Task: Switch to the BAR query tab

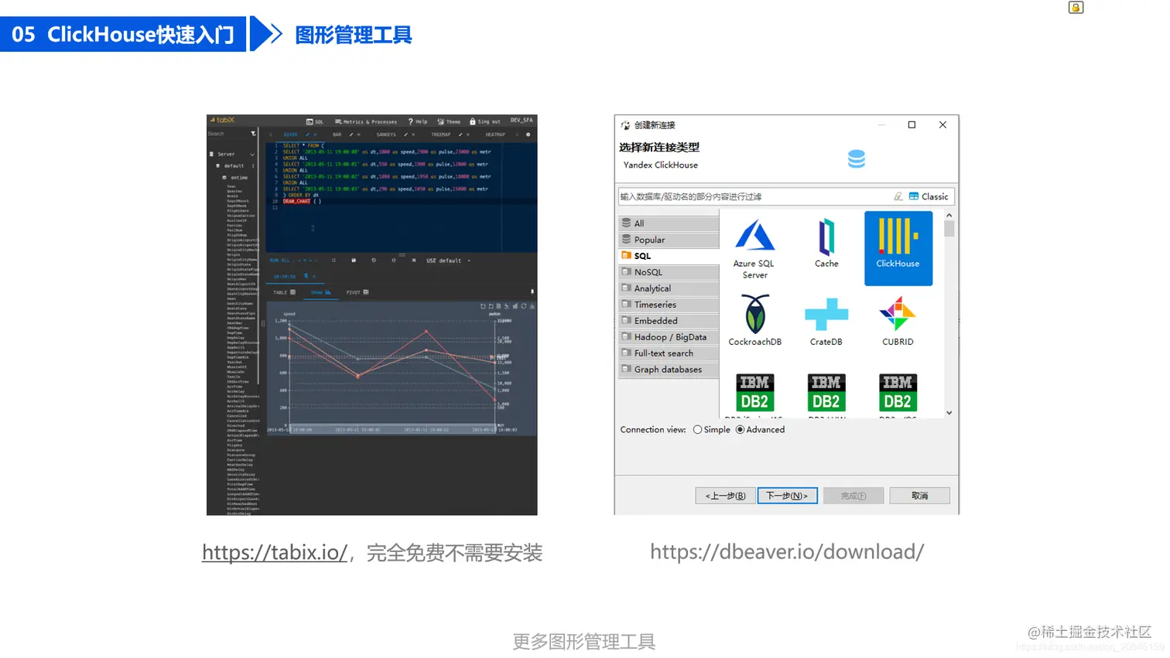Action: point(337,135)
